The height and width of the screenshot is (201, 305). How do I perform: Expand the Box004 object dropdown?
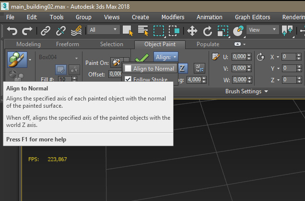(76, 58)
